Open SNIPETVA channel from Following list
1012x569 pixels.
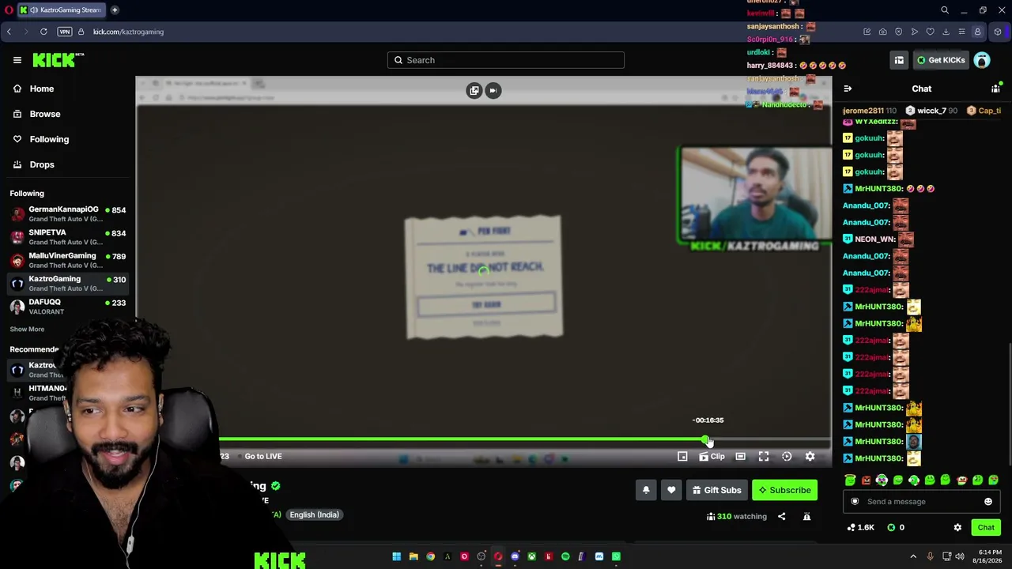[x=68, y=237]
